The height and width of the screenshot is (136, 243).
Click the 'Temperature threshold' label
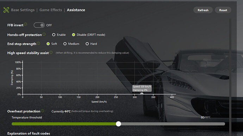coord(27,118)
